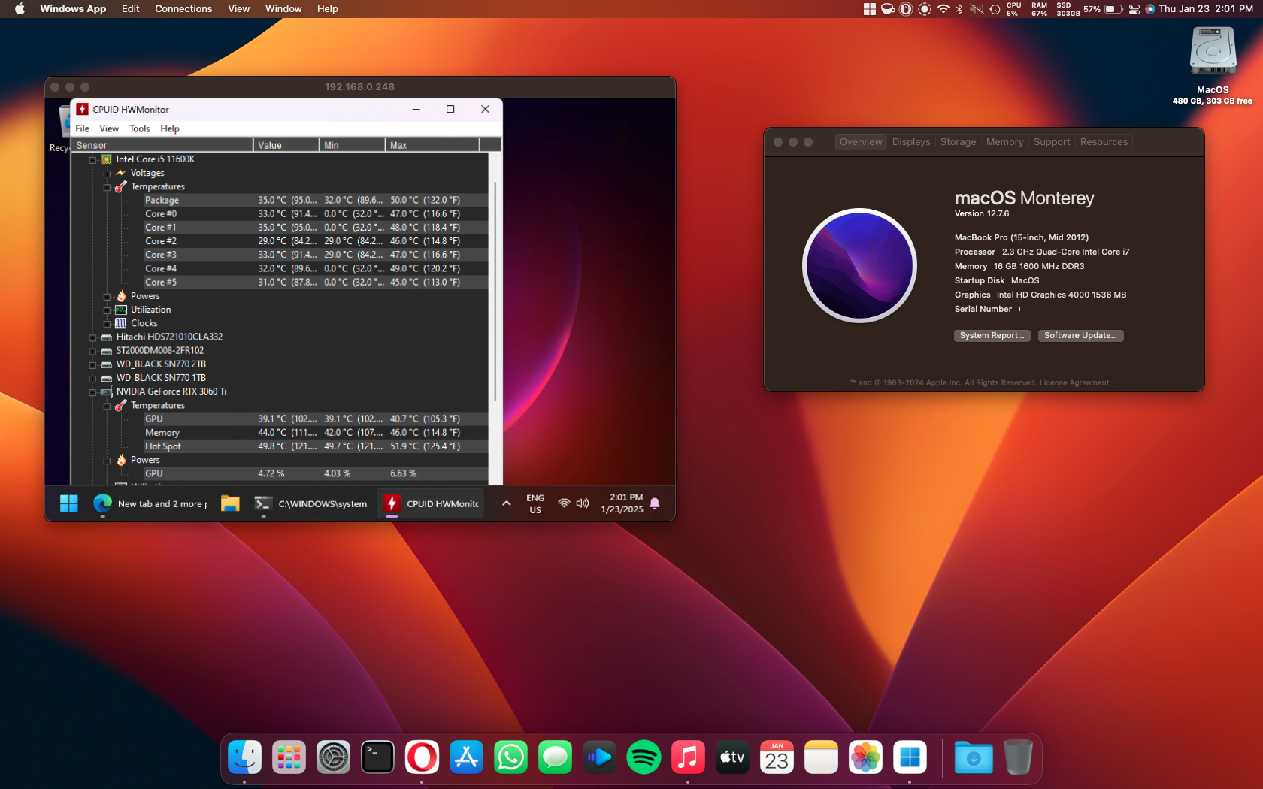
Task: Expand the Utilization node under CPU
Action: [x=107, y=310]
